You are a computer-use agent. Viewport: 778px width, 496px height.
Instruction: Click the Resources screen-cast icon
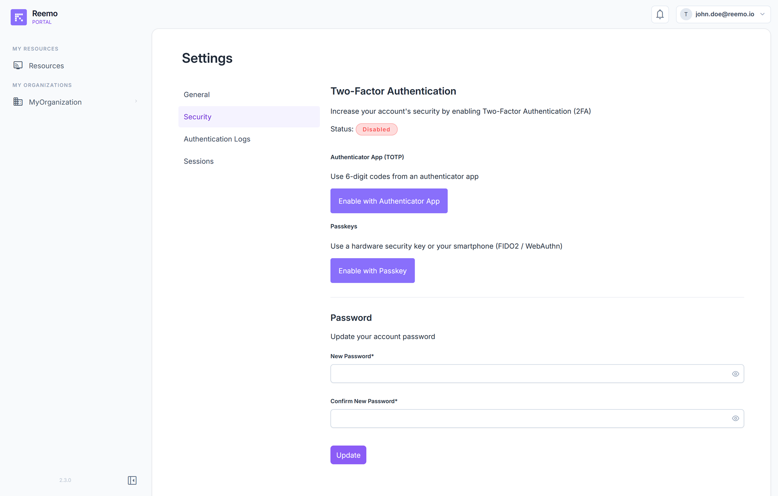[18, 65]
